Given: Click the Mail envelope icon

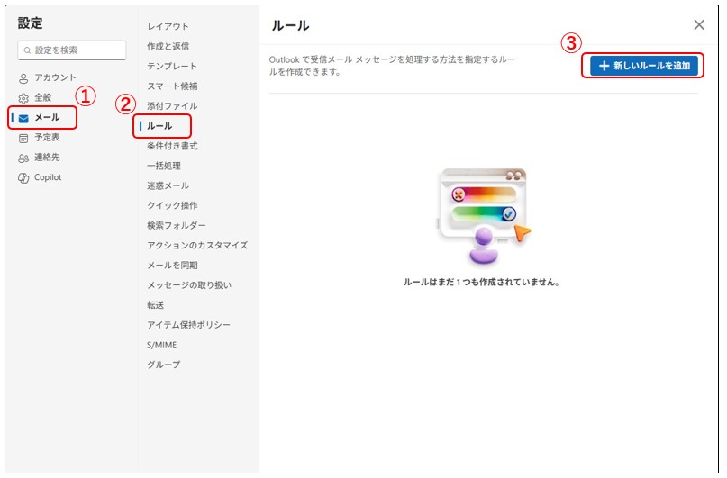Looking at the screenshot, I should click(x=24, y=118).
